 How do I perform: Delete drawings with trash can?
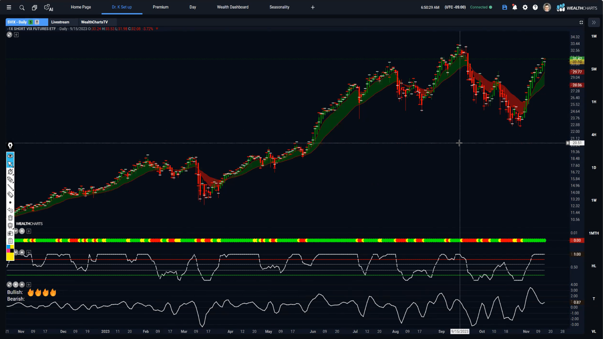pyautogui.click(x=10, y=218)
